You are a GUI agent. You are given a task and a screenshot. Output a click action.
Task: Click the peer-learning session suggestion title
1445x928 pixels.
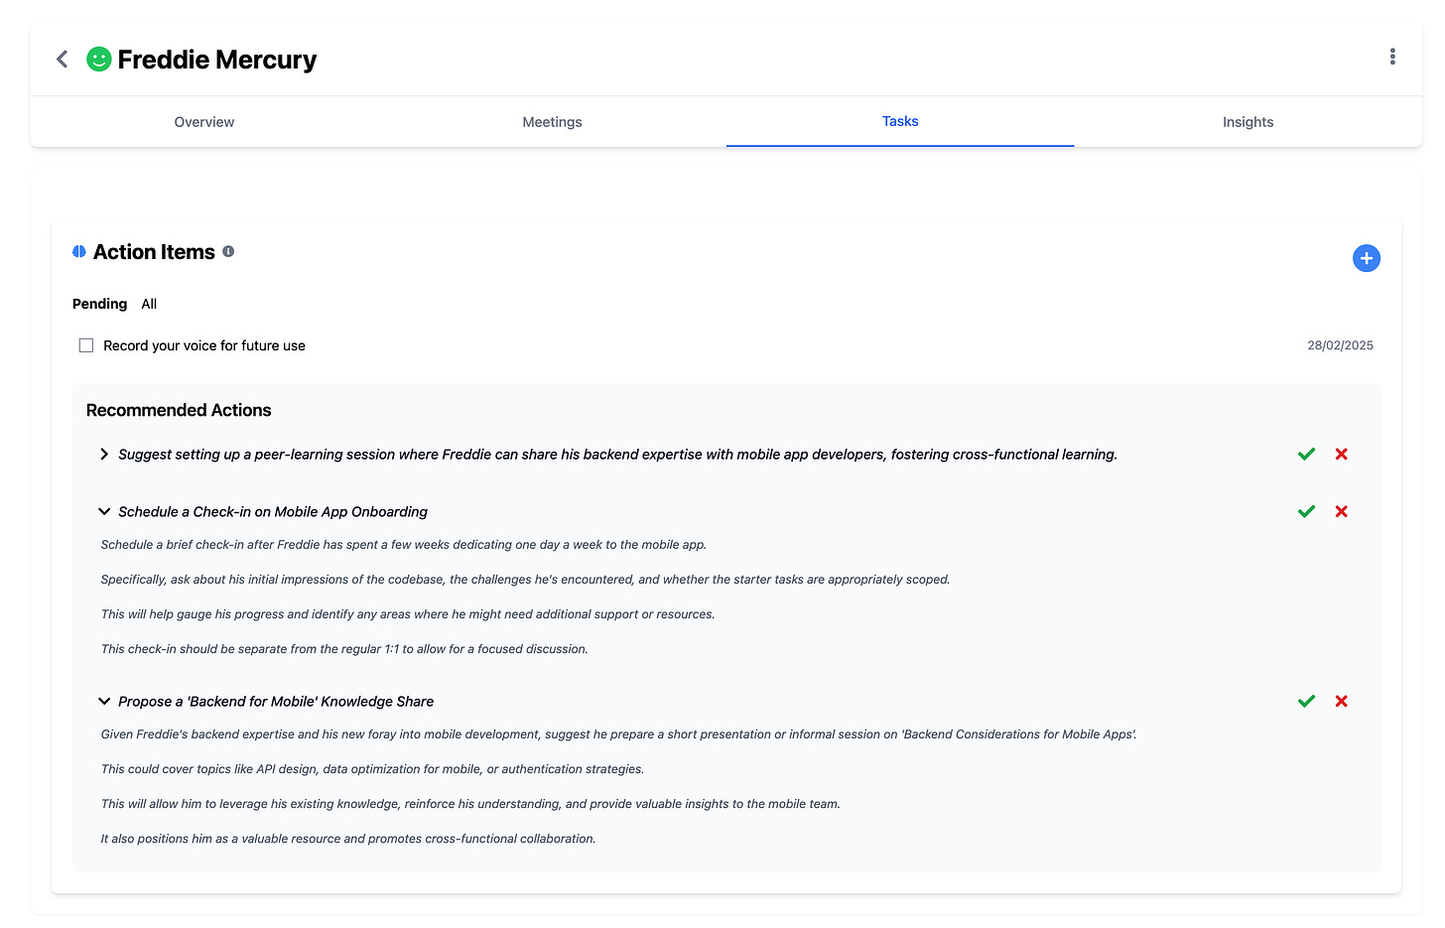tap(617, 455)
